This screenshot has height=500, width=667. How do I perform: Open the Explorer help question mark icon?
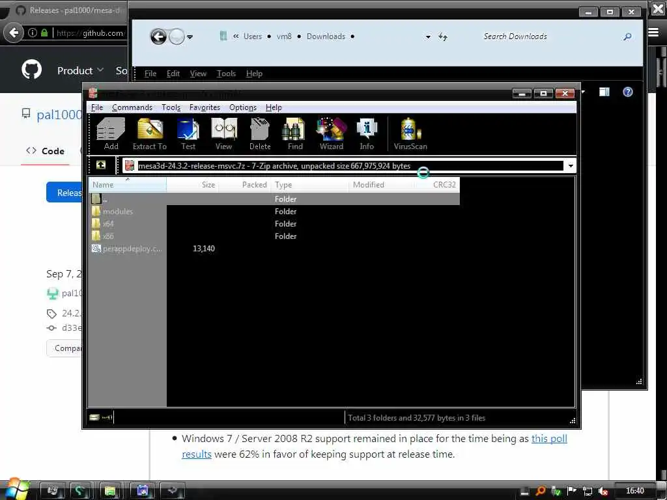tap(627, 92)
